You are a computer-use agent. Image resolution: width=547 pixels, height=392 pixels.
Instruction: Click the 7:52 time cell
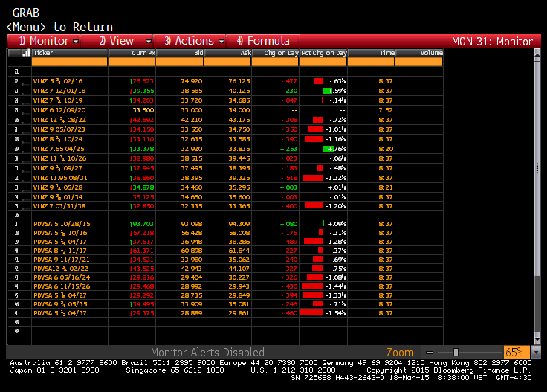click(386, 110)
